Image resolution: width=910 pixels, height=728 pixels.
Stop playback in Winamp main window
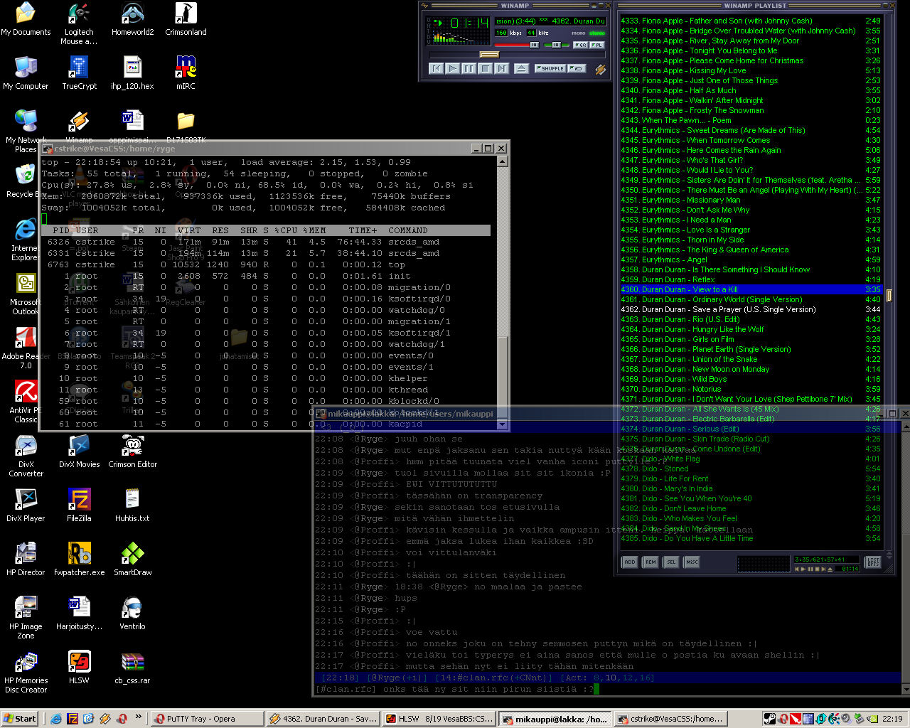[485, 69]
